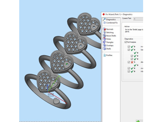The image size is (162, 122).
Task: Open the Shells fix page
Action: (107, 49)
